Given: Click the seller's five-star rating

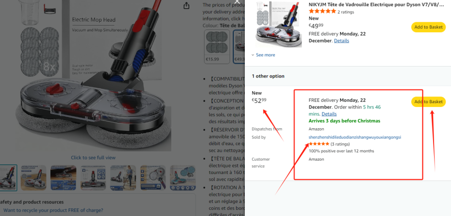Looking at the screenshot, I should tap(319, 144).
